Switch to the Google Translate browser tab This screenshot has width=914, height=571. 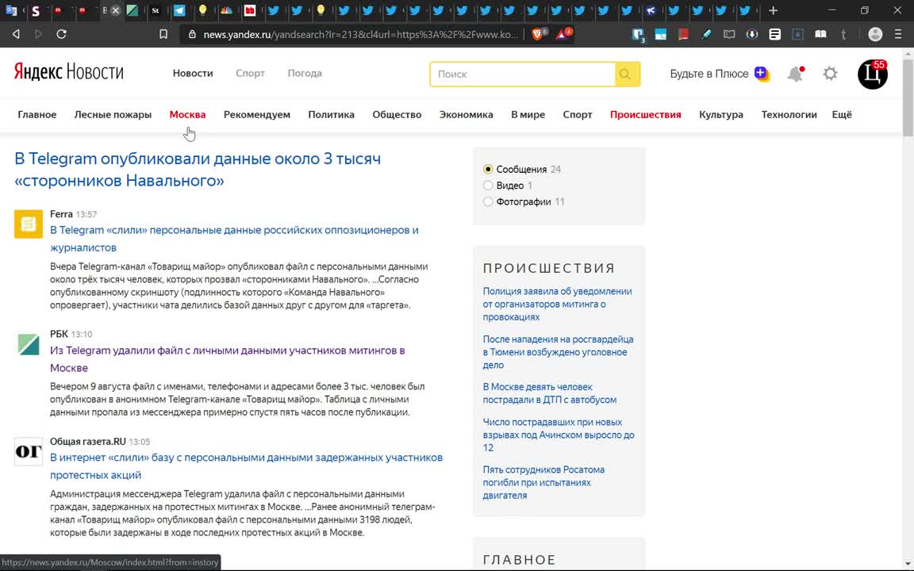pos(10,10)
